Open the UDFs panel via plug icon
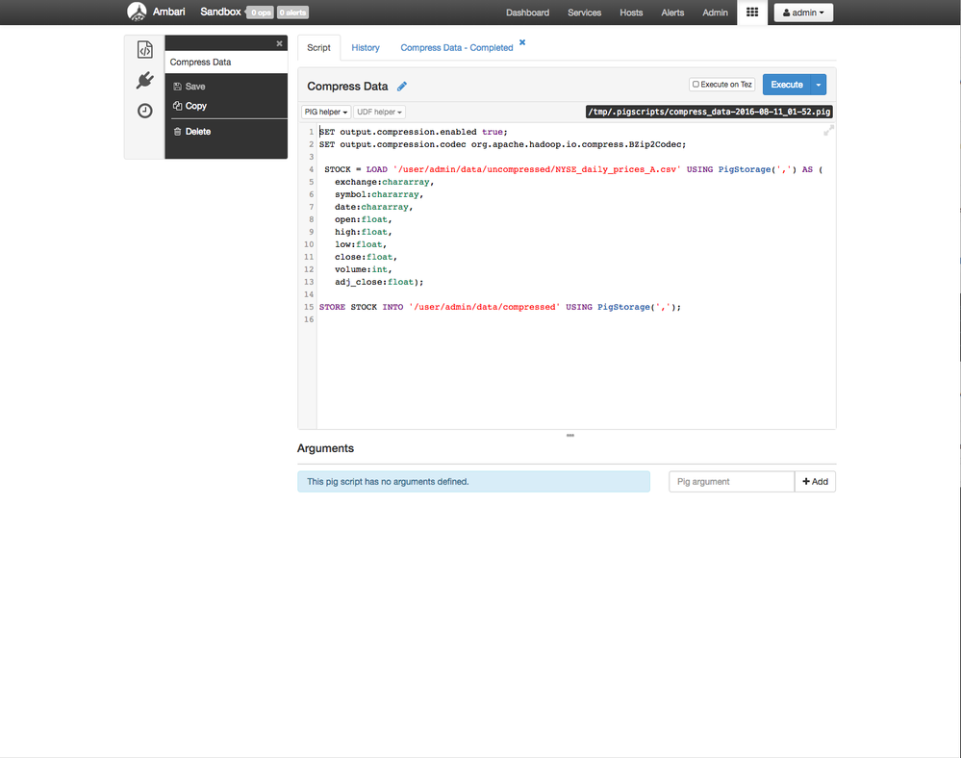961x758 pixels. coord(144,80)
